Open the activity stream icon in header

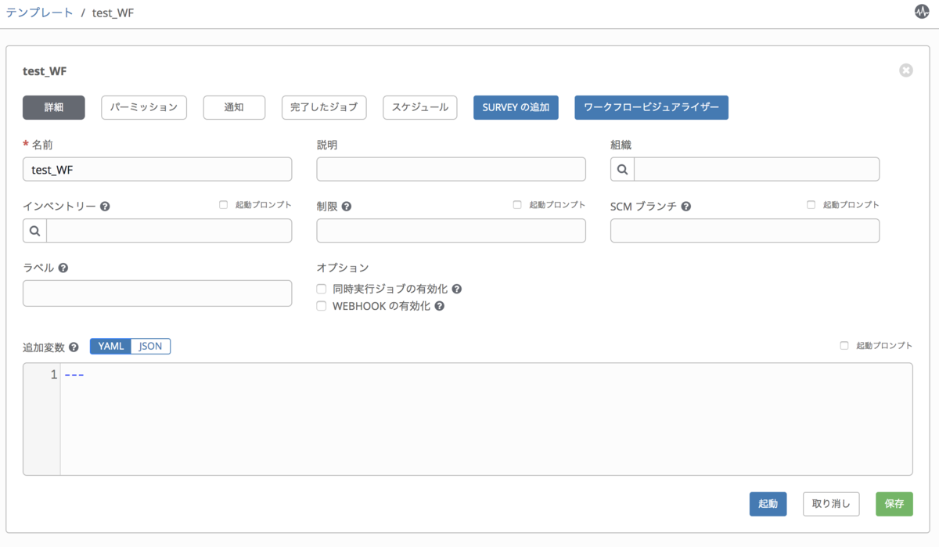coord(922,13)
